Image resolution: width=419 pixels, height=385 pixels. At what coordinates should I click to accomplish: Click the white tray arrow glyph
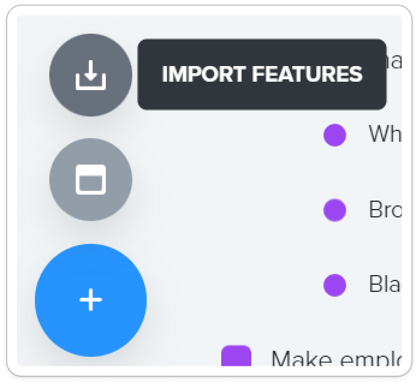[91, 75]
